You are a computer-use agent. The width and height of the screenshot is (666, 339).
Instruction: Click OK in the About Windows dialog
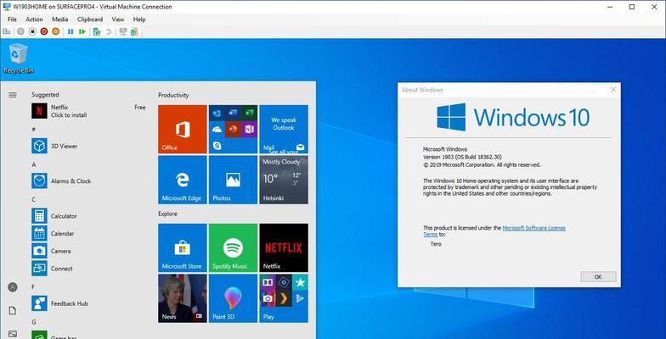pos(598,276)
